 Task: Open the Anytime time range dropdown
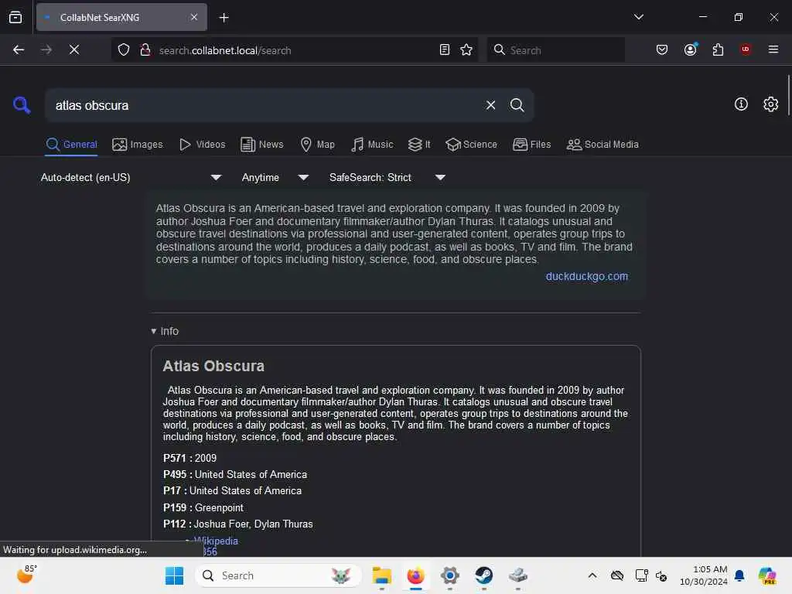click(275, 177)
